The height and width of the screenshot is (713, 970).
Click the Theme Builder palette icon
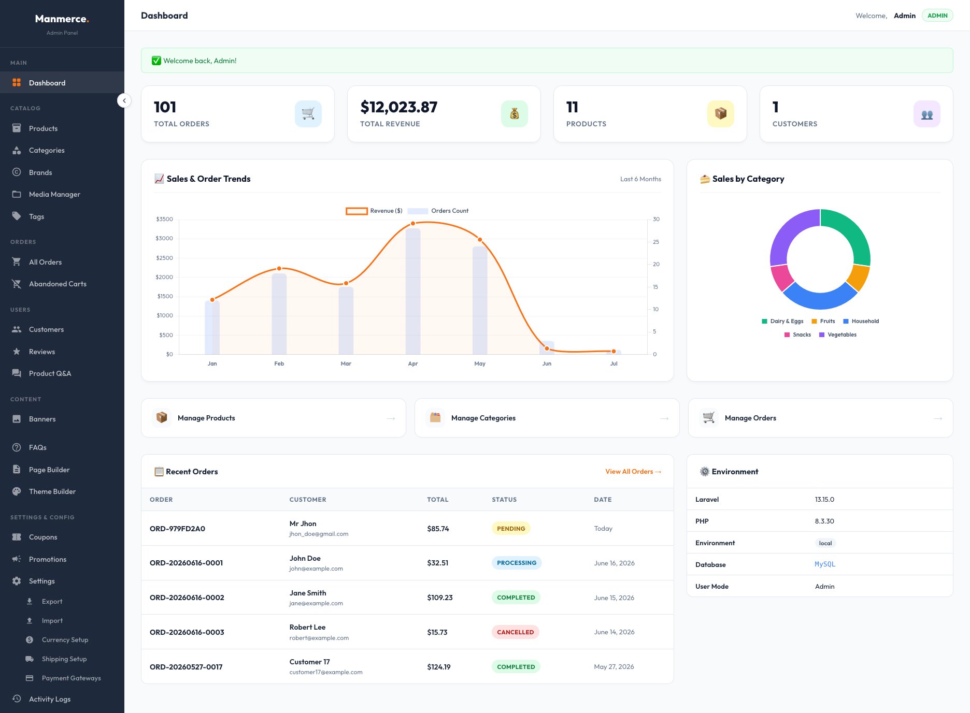point(17,491)
